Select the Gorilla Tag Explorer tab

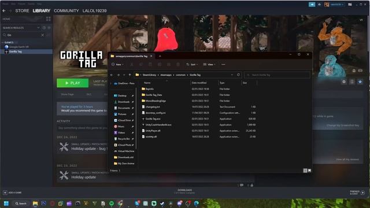[x=131, y=56]
